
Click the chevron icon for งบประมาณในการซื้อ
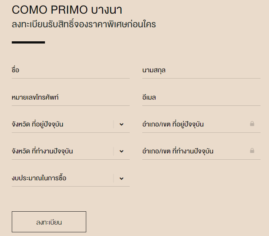click(x=122, y=178)
